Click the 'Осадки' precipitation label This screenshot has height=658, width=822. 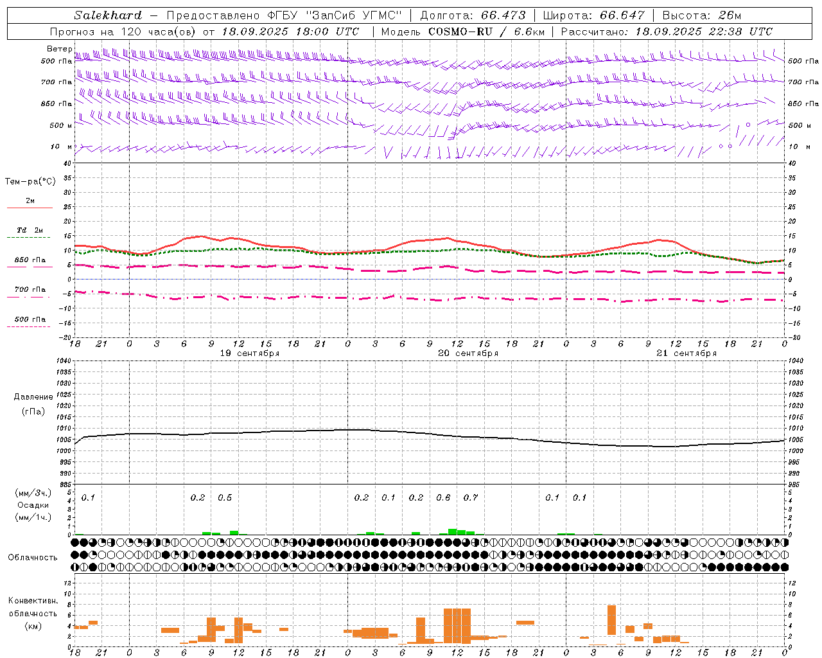33,505
